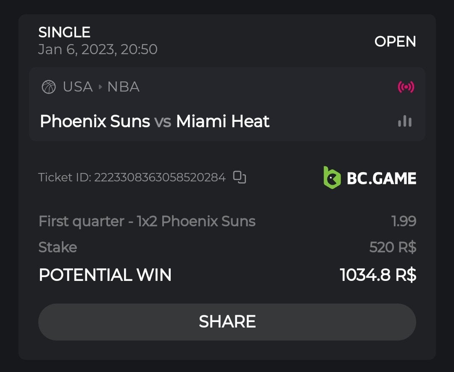Click the Miami Heat team name

pyautogui.click(x=223, y=121)
